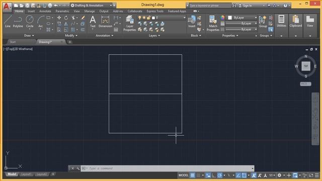Toggle ortho mode in status bar

pyautogui.click(x=214, y=175)
